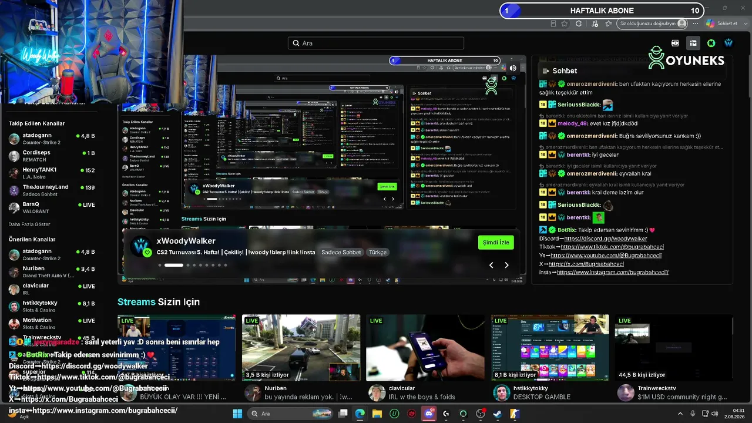Image resolution: width=752 pixels, height=423 pixels.
Task: Expand 'Daha Fazla Göster' in the sidebar
Action: click(x=29, y=224)
